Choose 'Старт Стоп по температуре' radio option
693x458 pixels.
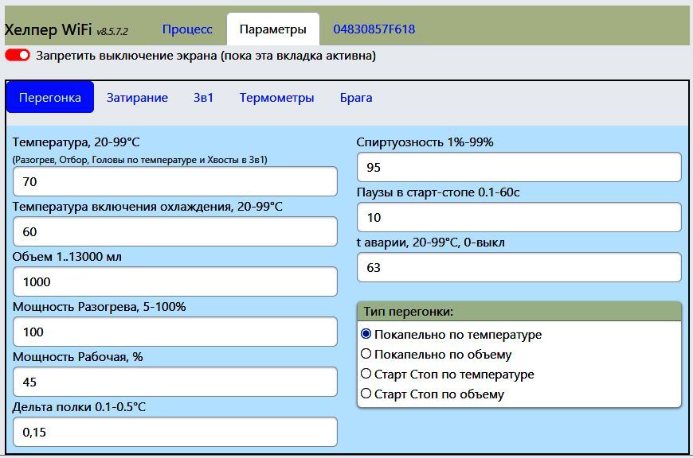coord(366,374)
